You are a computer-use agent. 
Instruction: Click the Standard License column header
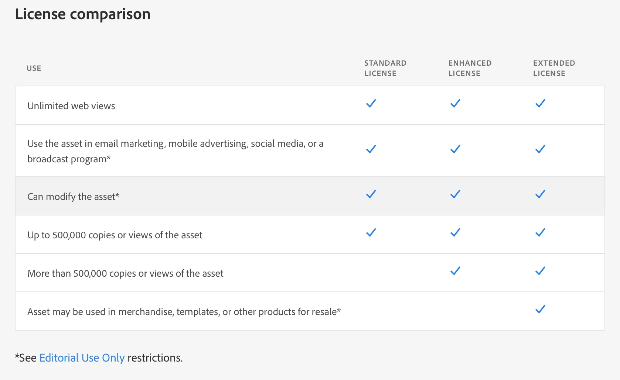click(x=385, y=68)
